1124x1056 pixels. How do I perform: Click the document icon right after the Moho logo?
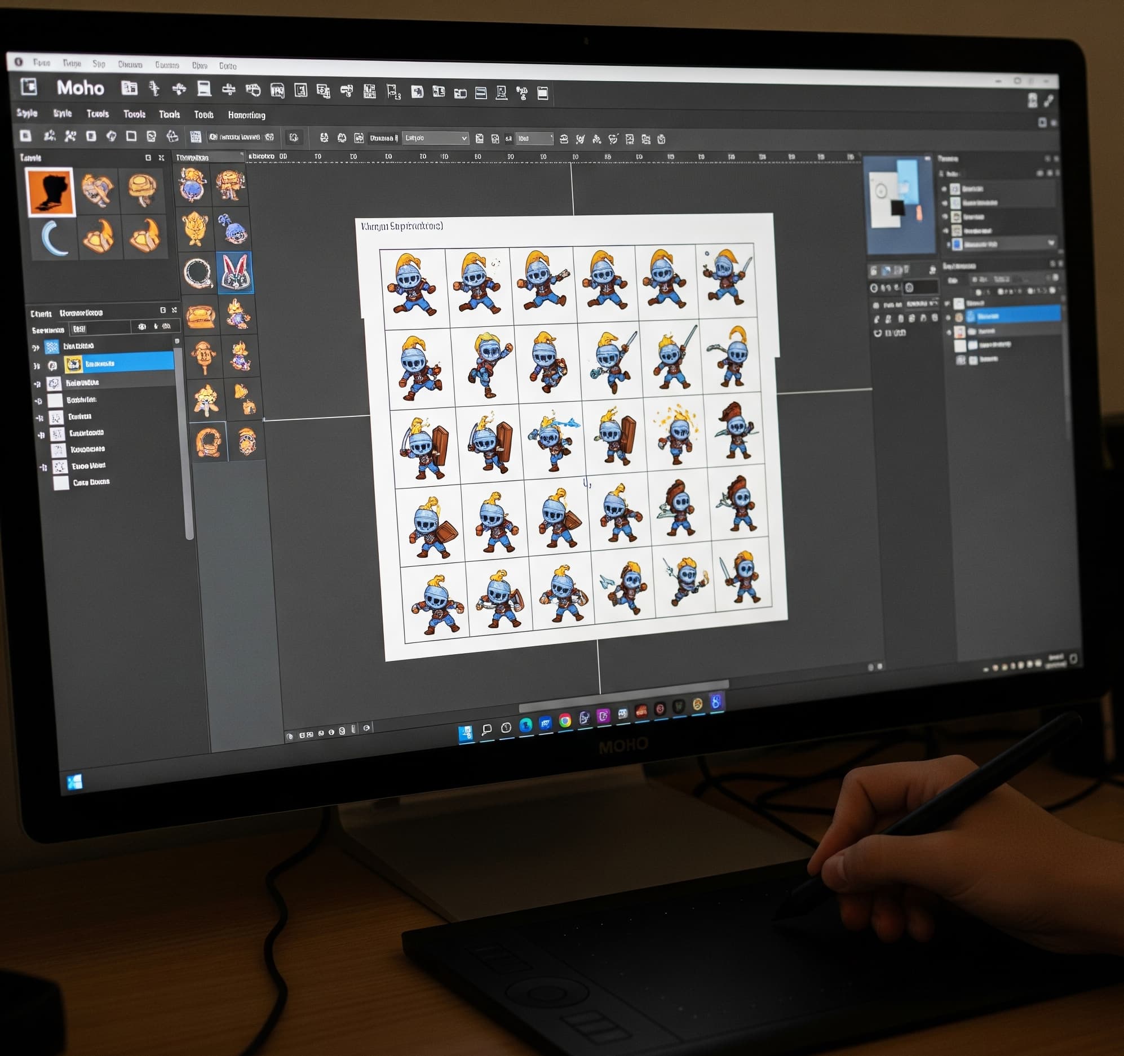129,87
